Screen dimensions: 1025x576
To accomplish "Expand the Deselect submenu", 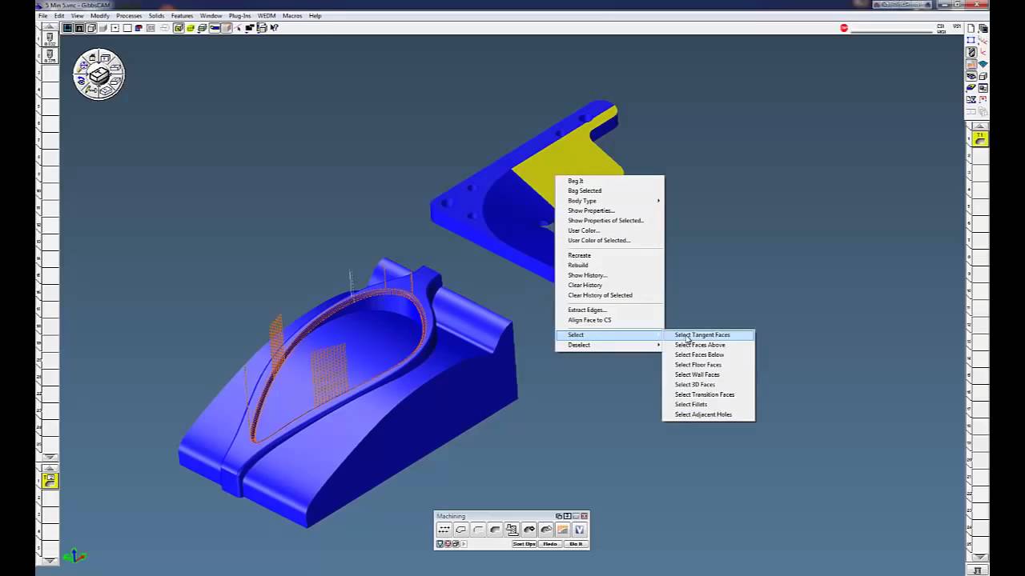I will click(609, 345).
